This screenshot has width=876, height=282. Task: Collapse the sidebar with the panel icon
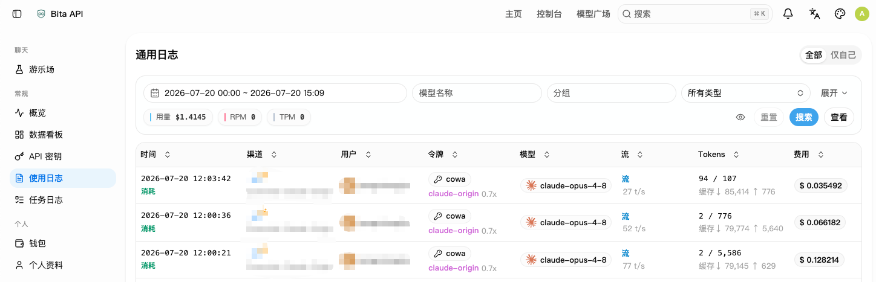pos(17,14)
